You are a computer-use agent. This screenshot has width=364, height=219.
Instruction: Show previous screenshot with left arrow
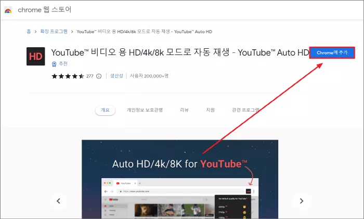[58, 201]
